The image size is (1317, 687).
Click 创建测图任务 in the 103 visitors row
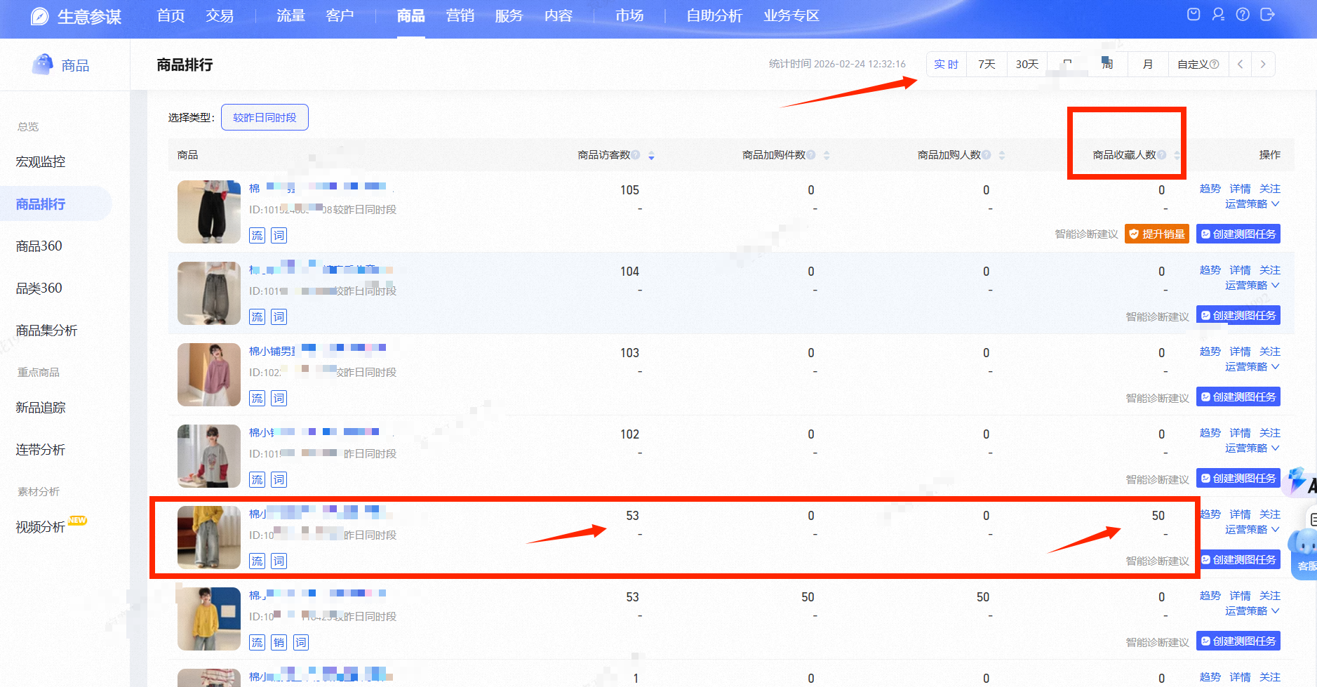pyautogui.click(x=1238, y=396)
